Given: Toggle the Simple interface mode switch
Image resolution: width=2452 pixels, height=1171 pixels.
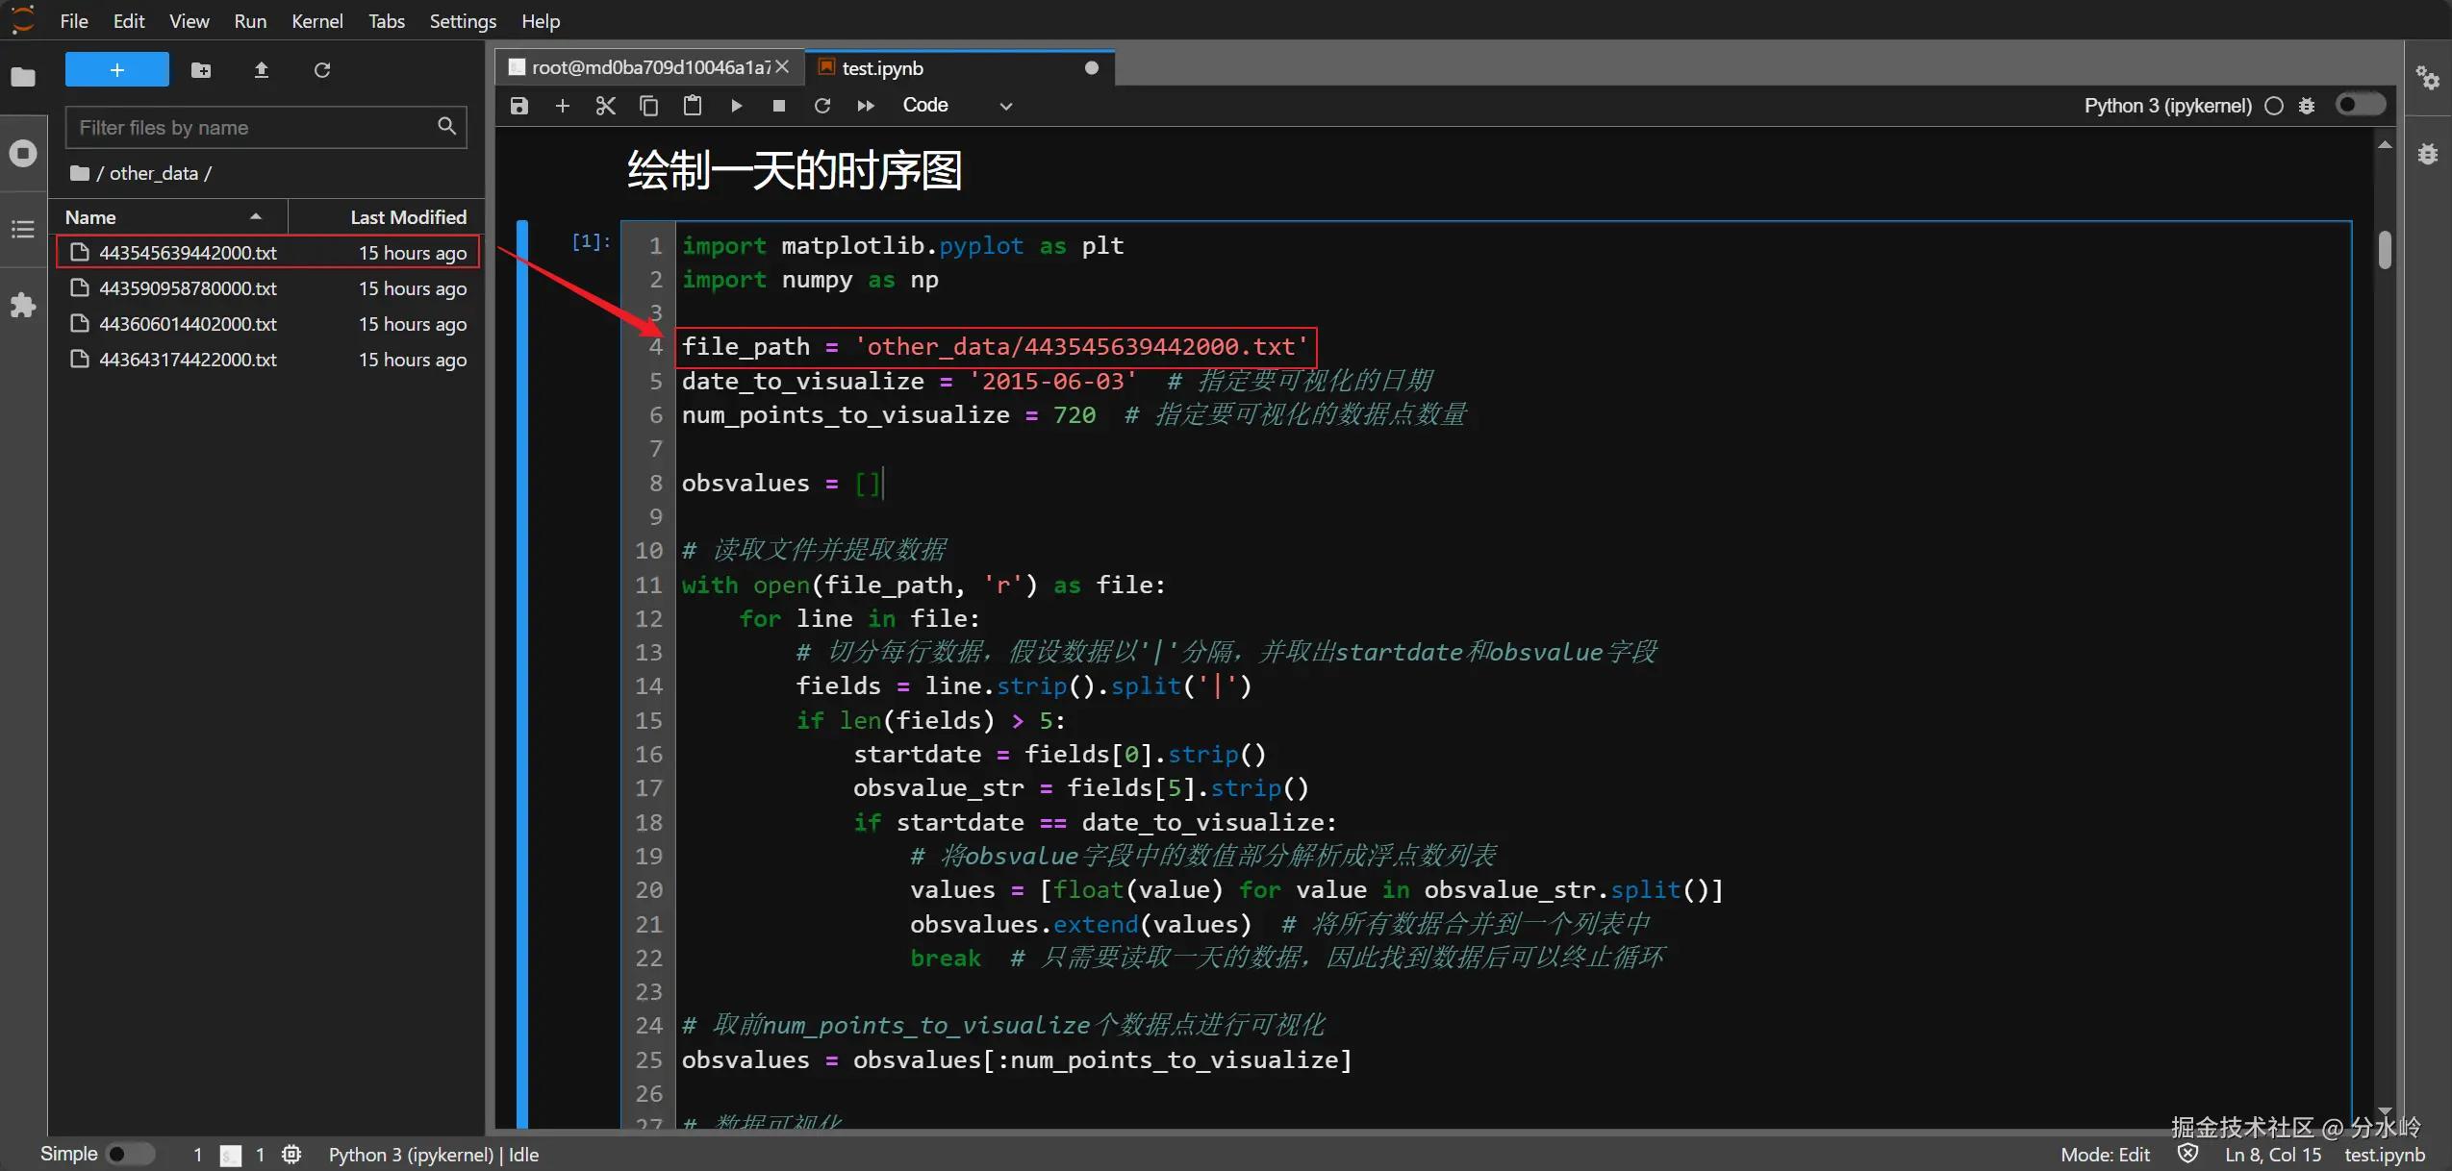Looking at the screenshot, I should 130,1154.
